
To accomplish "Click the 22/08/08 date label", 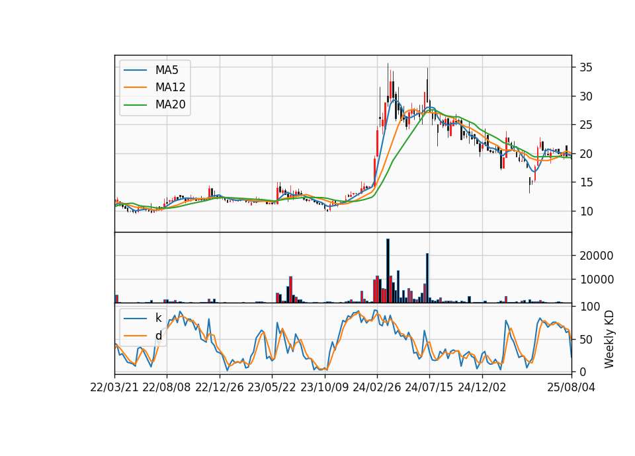I will (x=167, y=387).
